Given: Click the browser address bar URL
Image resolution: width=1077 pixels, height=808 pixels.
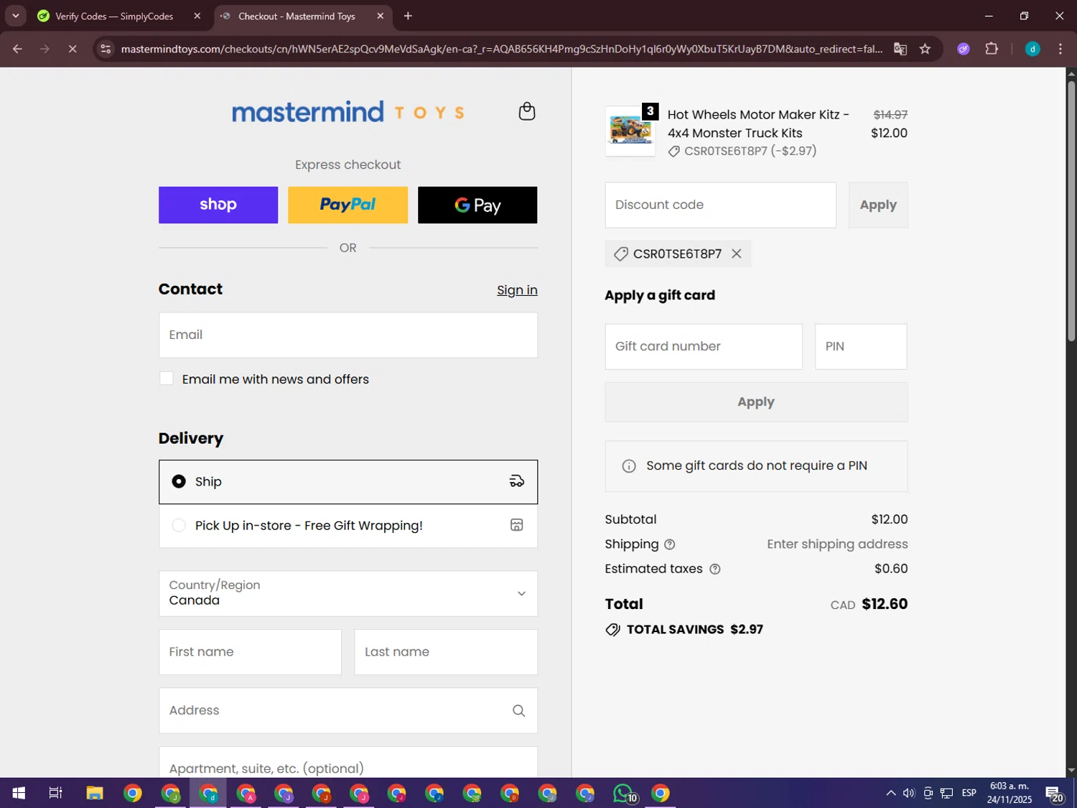Looking at the screenshot, I should tap(502, 49).
